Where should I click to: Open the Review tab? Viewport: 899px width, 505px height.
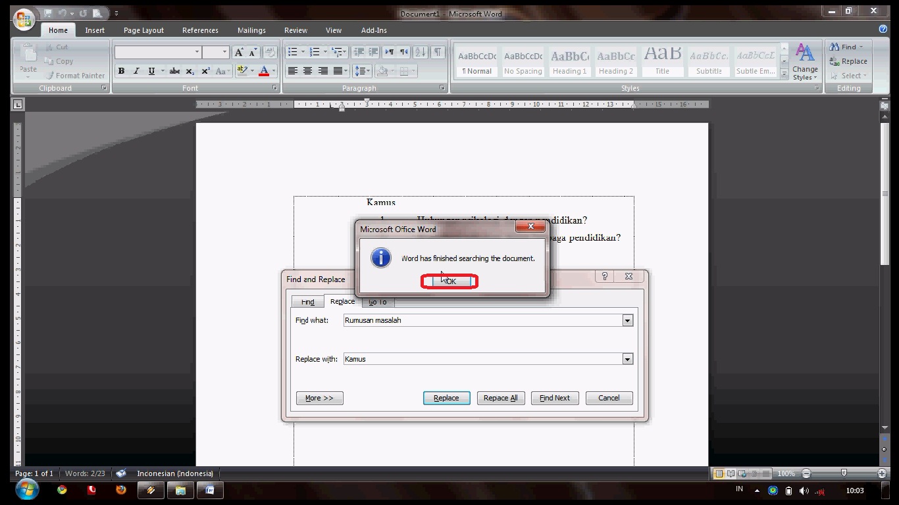[x=295, y=30]
